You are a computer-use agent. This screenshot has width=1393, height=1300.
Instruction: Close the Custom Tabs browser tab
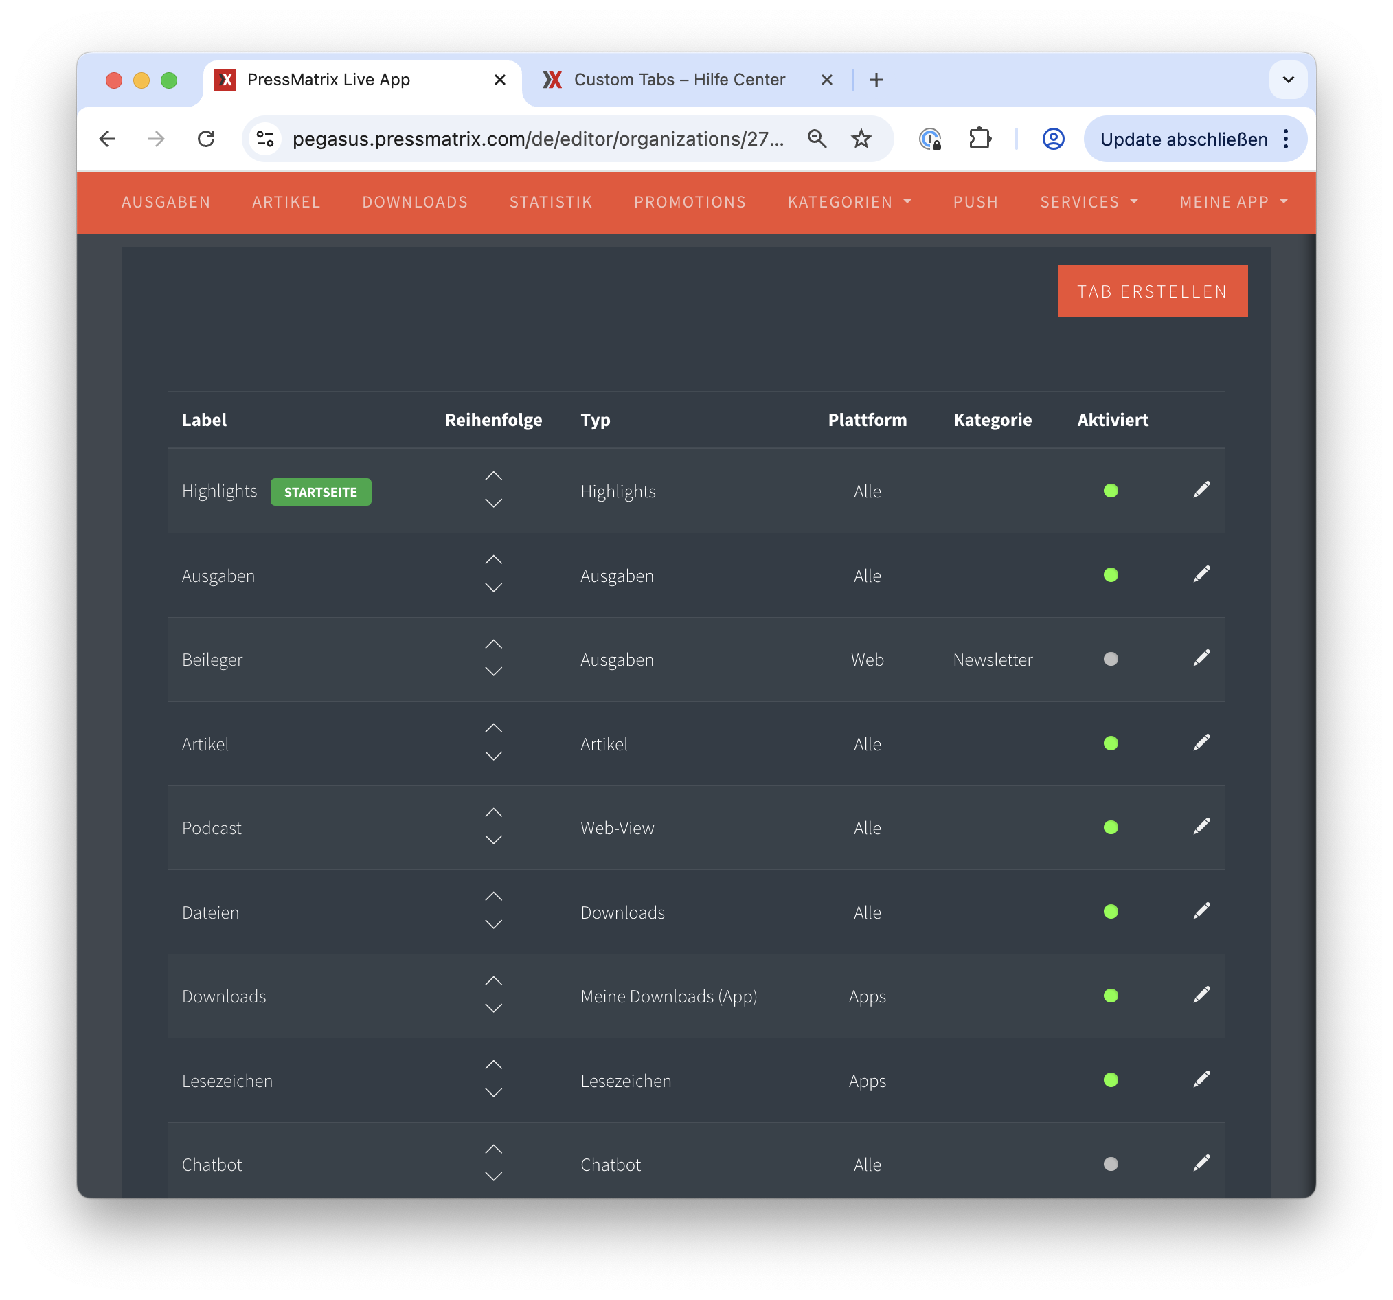click(x=826, y=79)
